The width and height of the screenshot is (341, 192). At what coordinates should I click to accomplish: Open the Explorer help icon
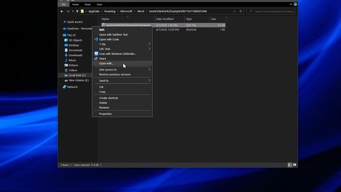[x=295, y=4]
